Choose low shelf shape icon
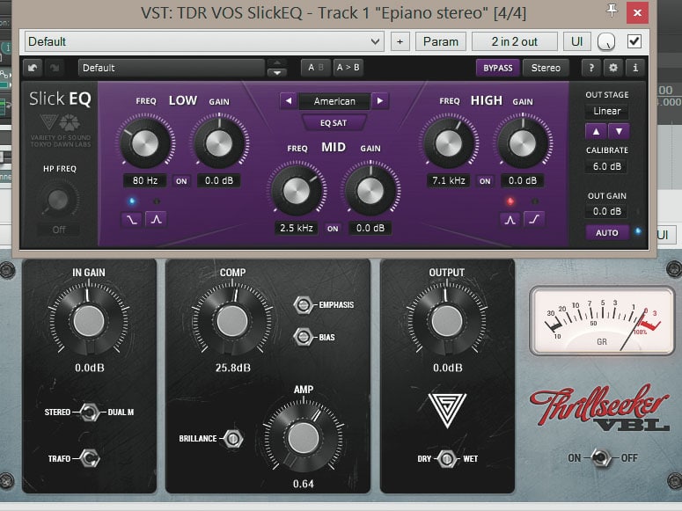Image resolution: width=682 pixels, height=511 pixels. [131, 220]
